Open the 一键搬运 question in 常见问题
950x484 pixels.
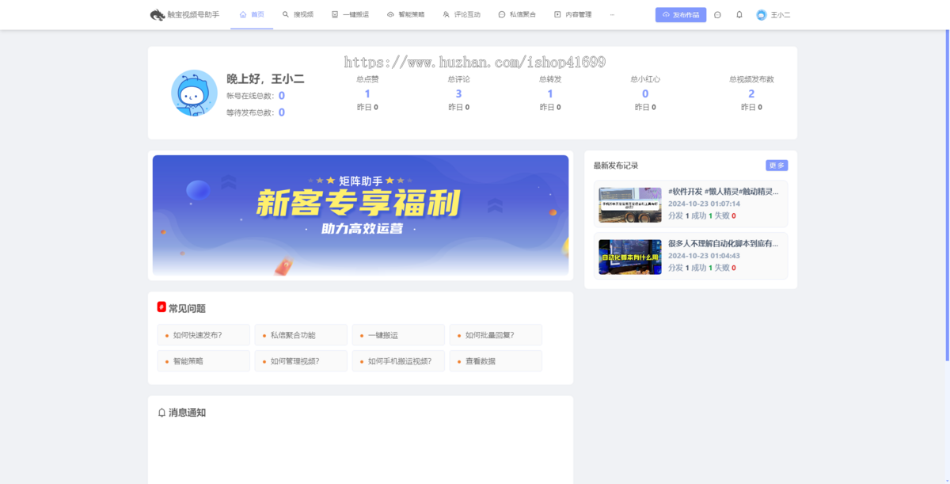pos(398,335)
